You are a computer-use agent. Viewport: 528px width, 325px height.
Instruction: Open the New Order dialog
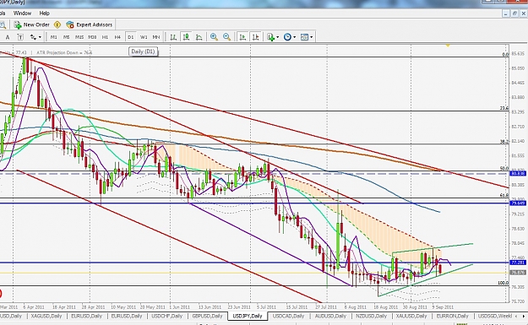click(x=31, y=24)
